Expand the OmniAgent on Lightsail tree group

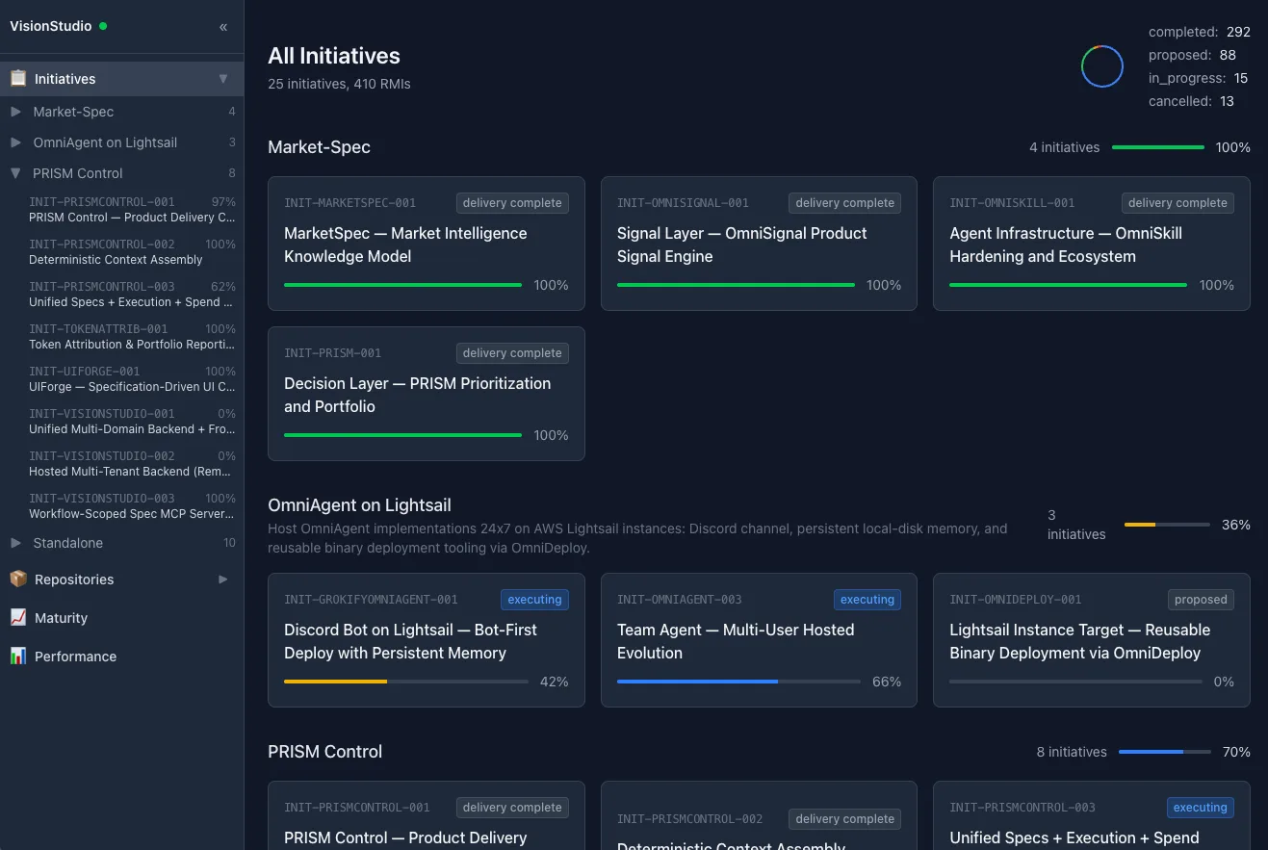click(15, 142)
